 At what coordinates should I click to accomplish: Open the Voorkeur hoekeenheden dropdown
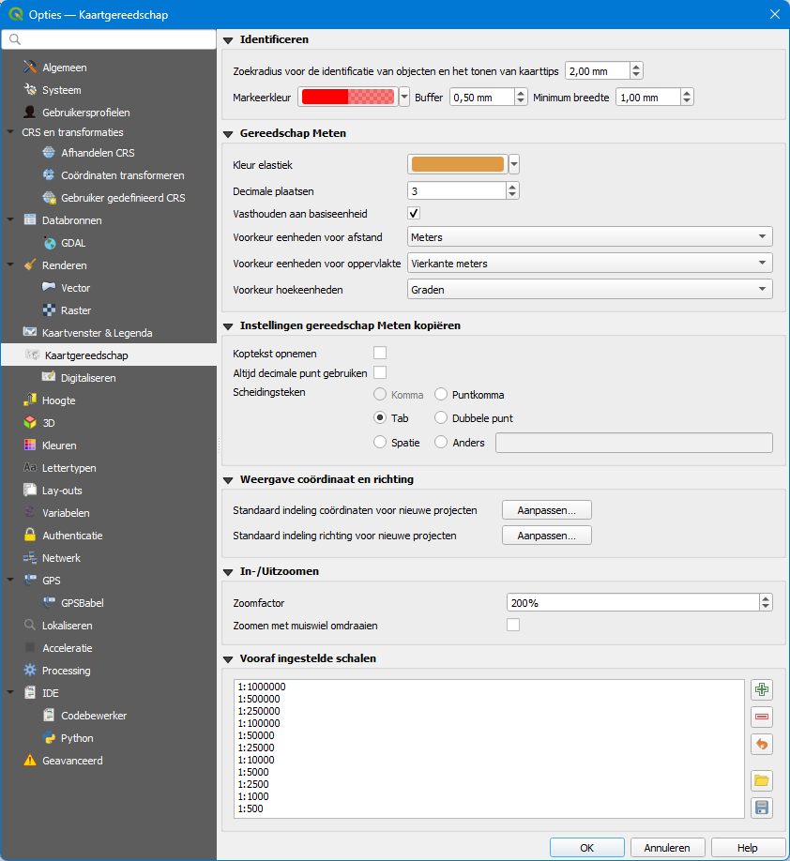589,290
